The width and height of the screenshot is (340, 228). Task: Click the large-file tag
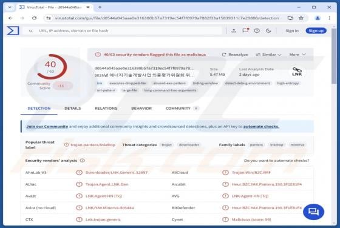(x=130, y=90)
